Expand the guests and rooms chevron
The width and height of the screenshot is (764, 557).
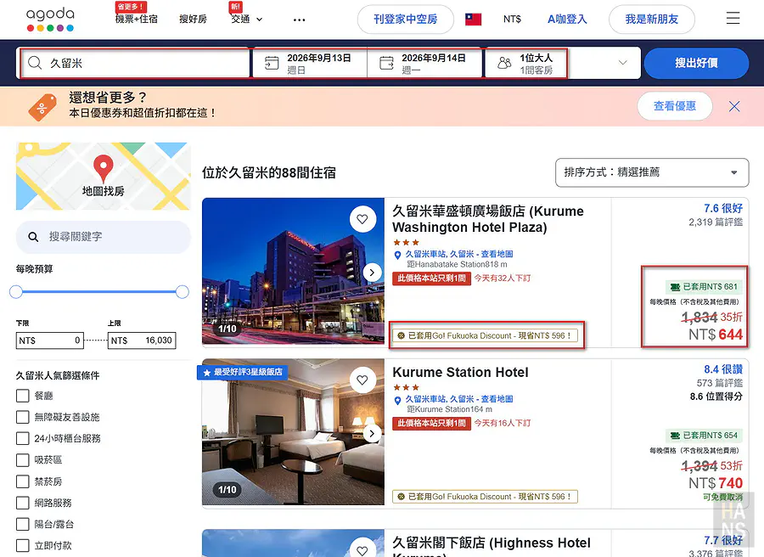click(x=623, y=63)
